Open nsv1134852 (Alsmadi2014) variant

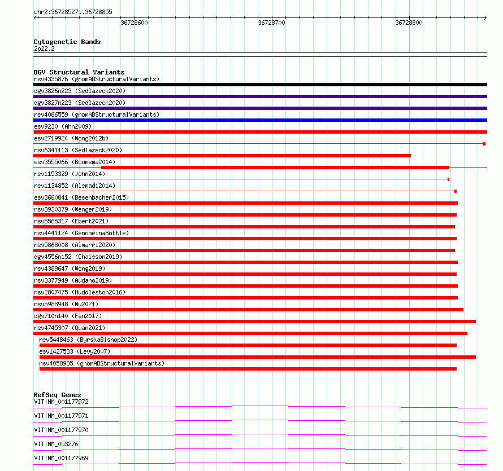[x=75, y=186]
